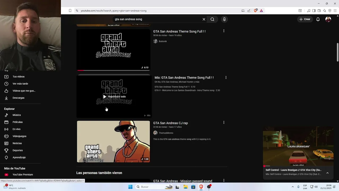The image size is (339, 191).
Task: Open the Mix: GTA San Andreas Theme Song title
Action: tap(184, 77)
